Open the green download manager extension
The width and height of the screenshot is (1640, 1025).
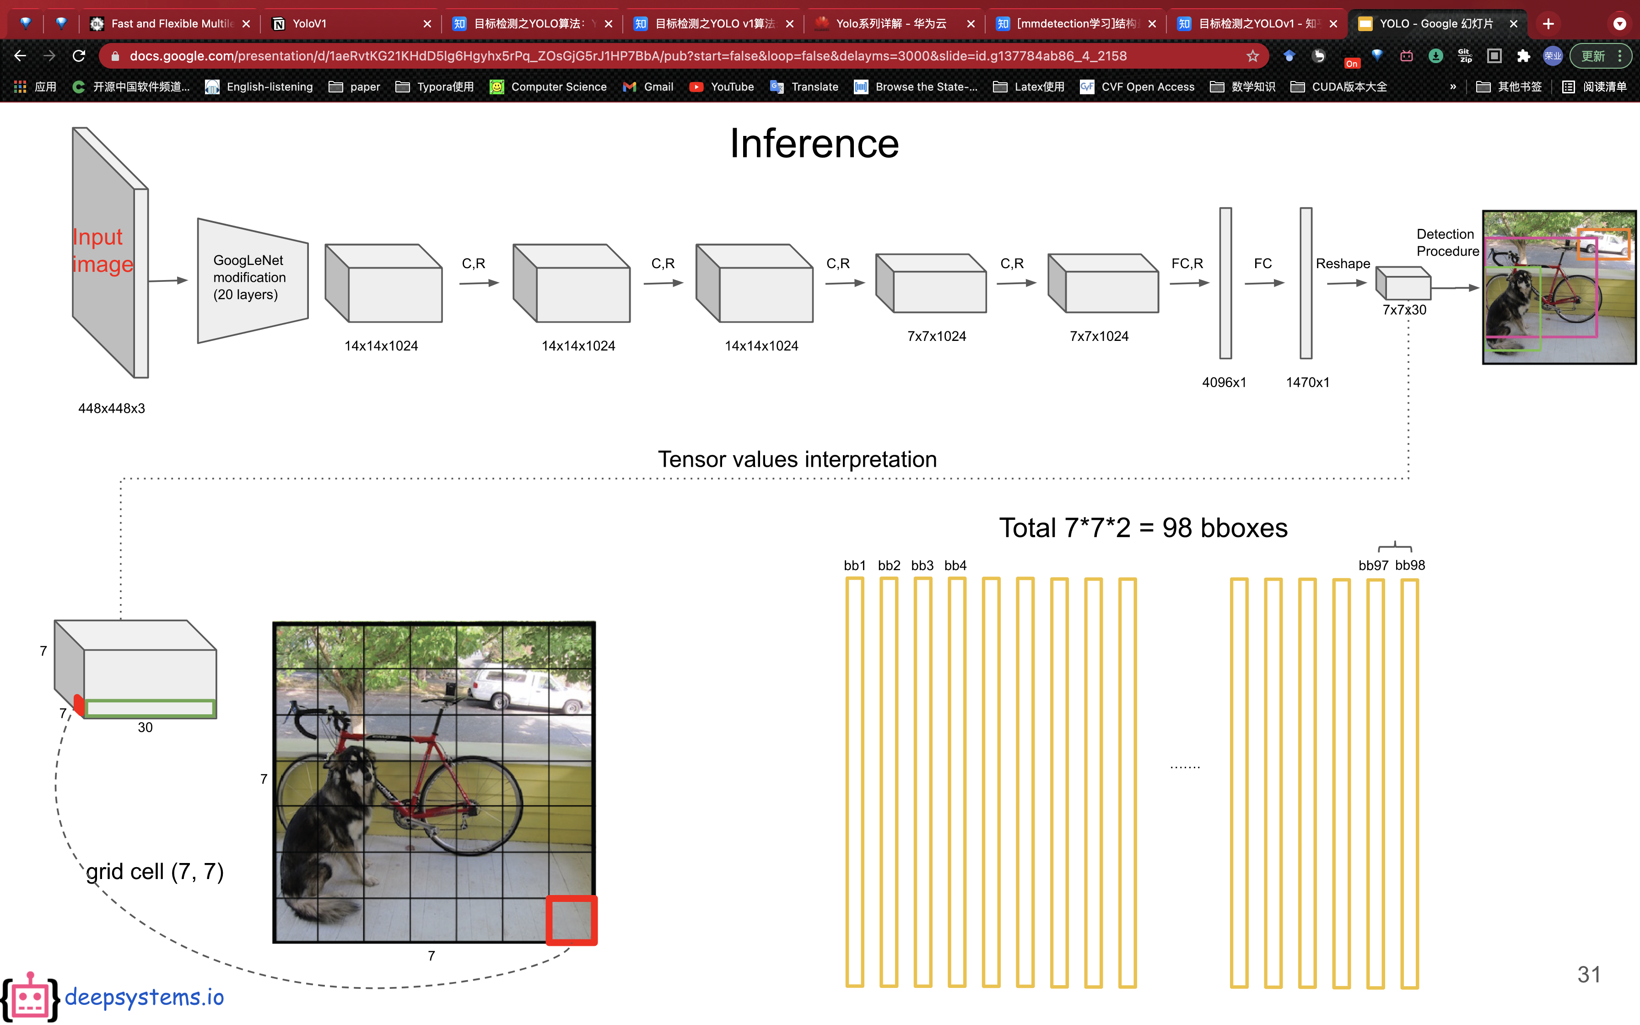[1436, 55]
